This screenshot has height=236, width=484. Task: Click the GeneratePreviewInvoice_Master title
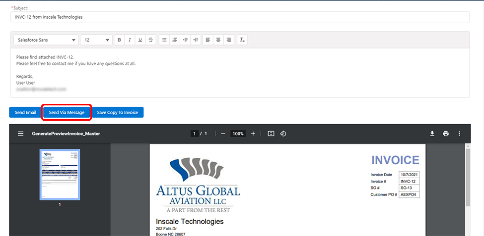[x=66, y=134]
